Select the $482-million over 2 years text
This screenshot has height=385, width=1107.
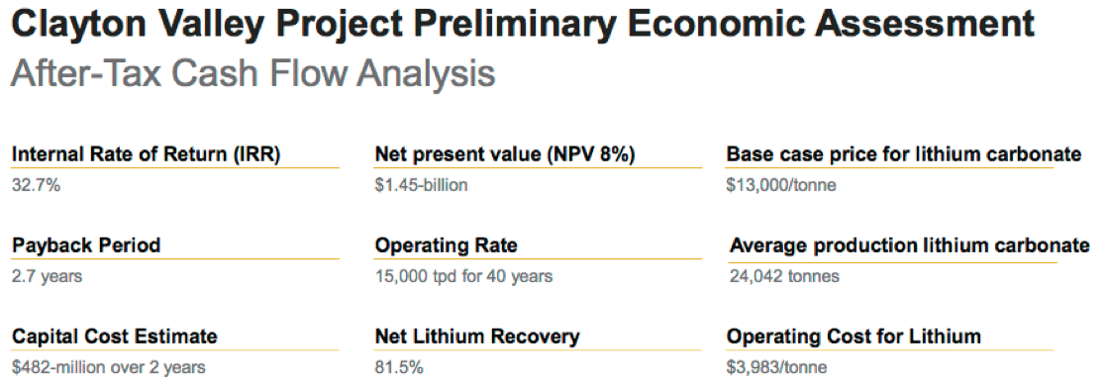tap(109, 366)
